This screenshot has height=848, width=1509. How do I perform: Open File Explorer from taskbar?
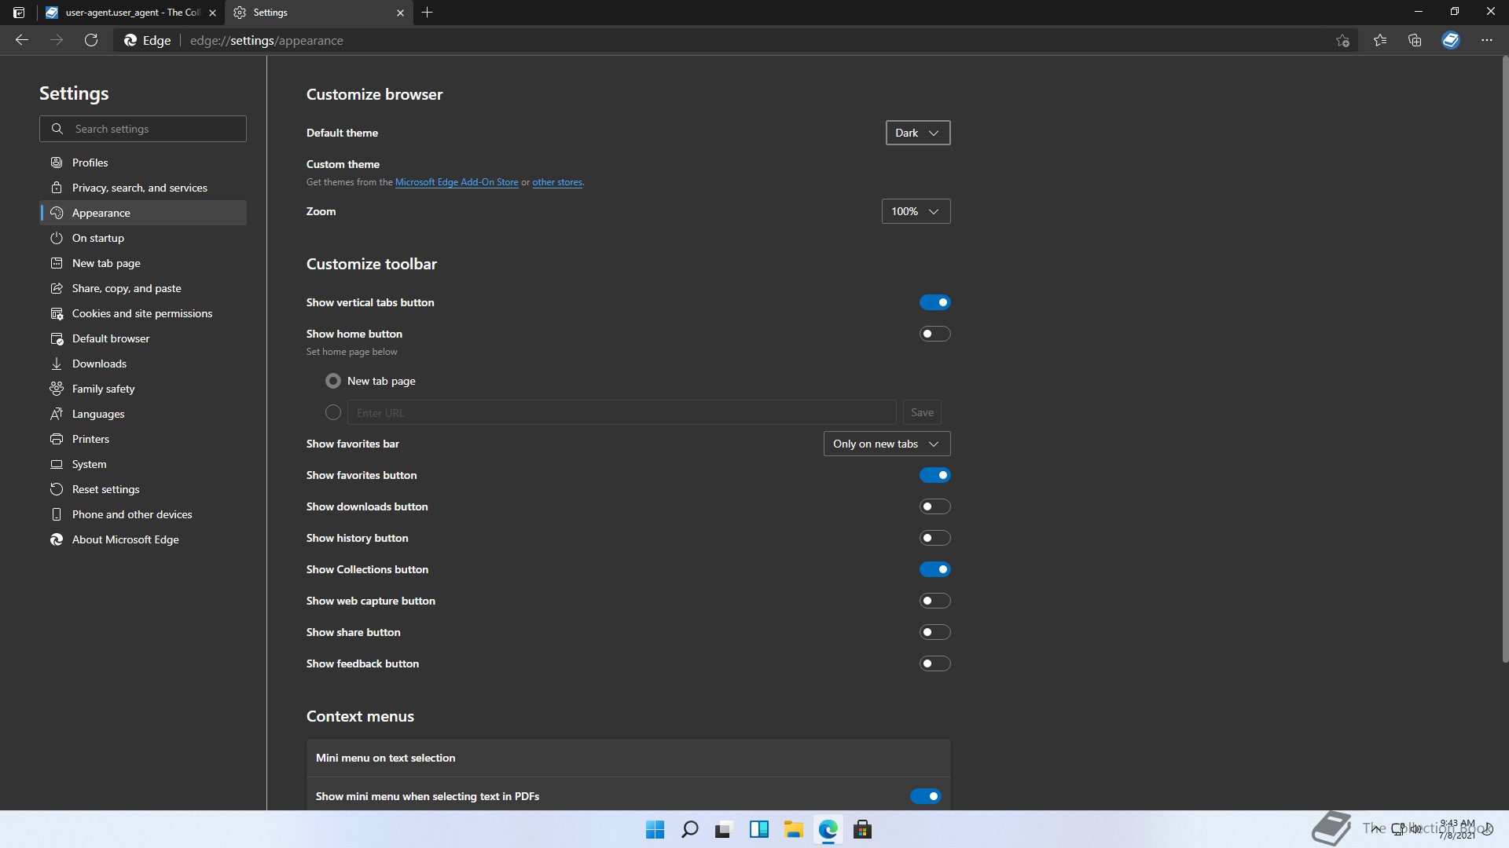point(793,829)
